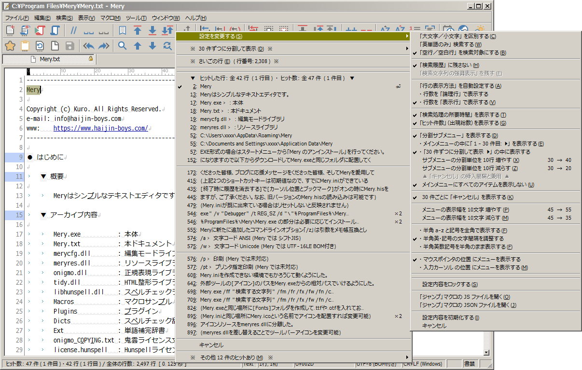Uncheck 30件ごとに「キャンセル」を表示する
Image resolution: width=582 pixels, height=370 pixels.
[496, 197]
